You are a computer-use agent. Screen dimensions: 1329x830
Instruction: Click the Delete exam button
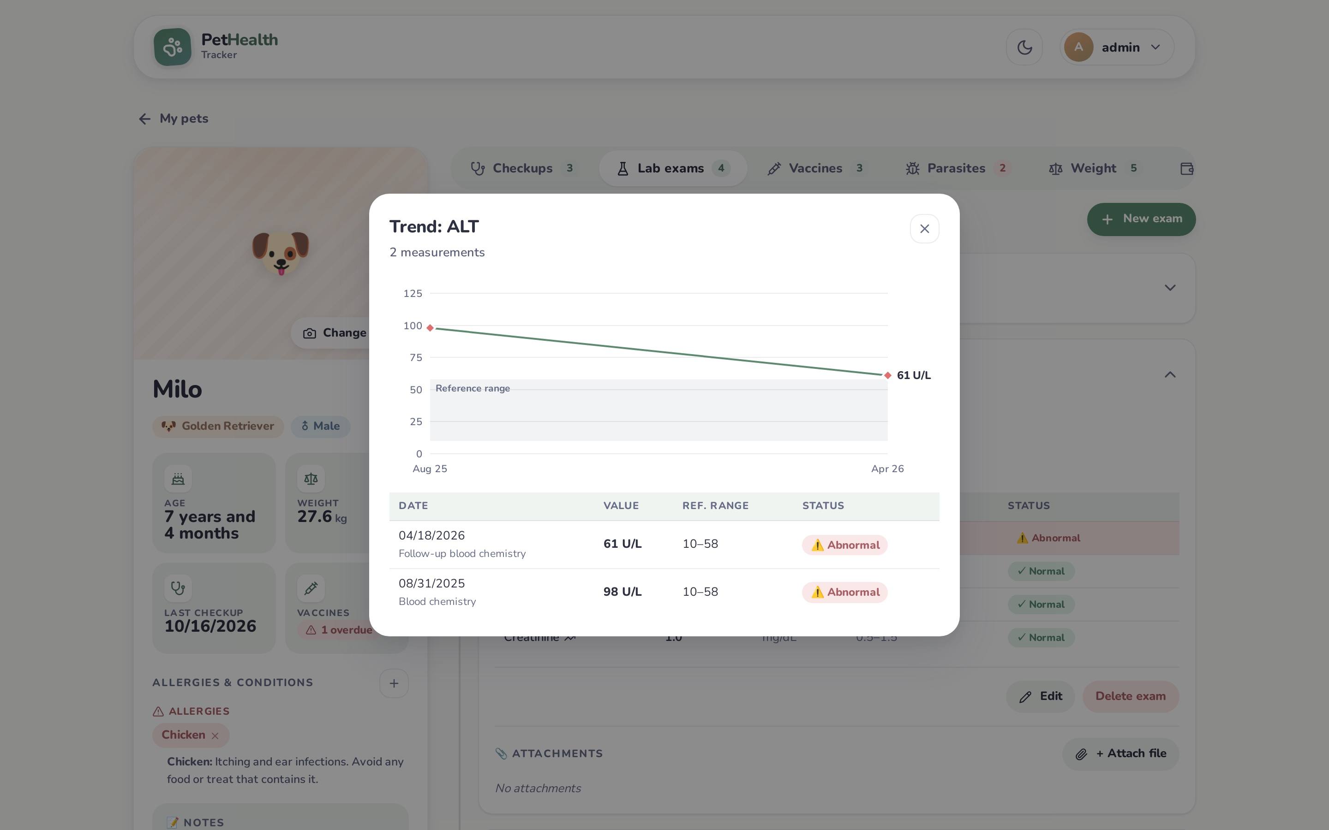1130,697
